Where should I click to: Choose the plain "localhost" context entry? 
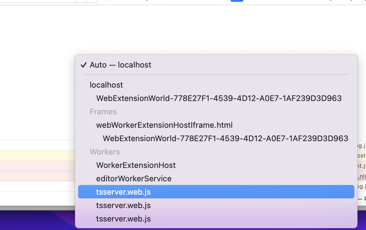(x=216, y=85)
